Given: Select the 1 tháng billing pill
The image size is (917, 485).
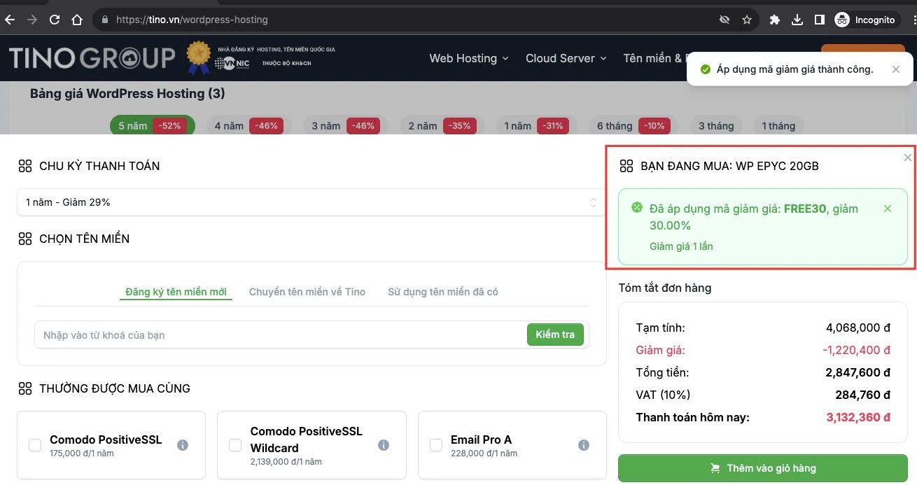Looking at the screenshot, I should (778, 126).
